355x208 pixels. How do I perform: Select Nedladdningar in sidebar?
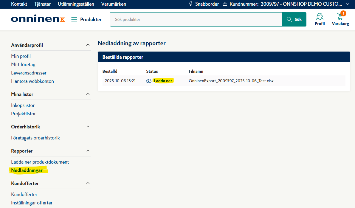tap(27, 170)
